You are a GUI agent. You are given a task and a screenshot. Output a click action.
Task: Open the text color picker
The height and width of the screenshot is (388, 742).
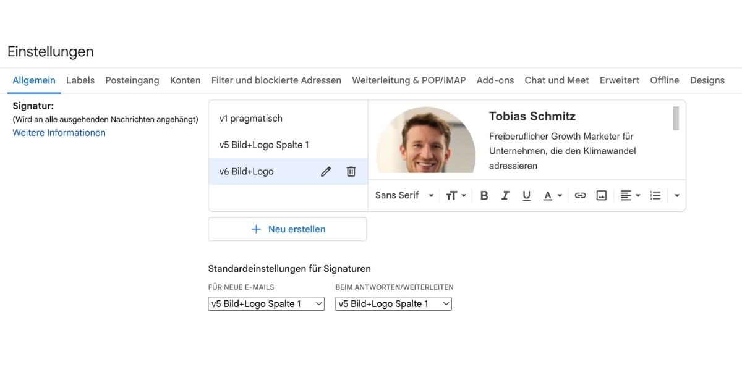[x=552, y=195]
